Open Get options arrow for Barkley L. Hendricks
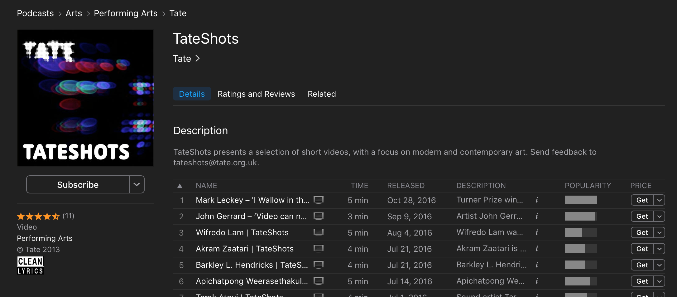Image resolution: width=677 pixels, height=297 pixels. click(x=659, y=265)
